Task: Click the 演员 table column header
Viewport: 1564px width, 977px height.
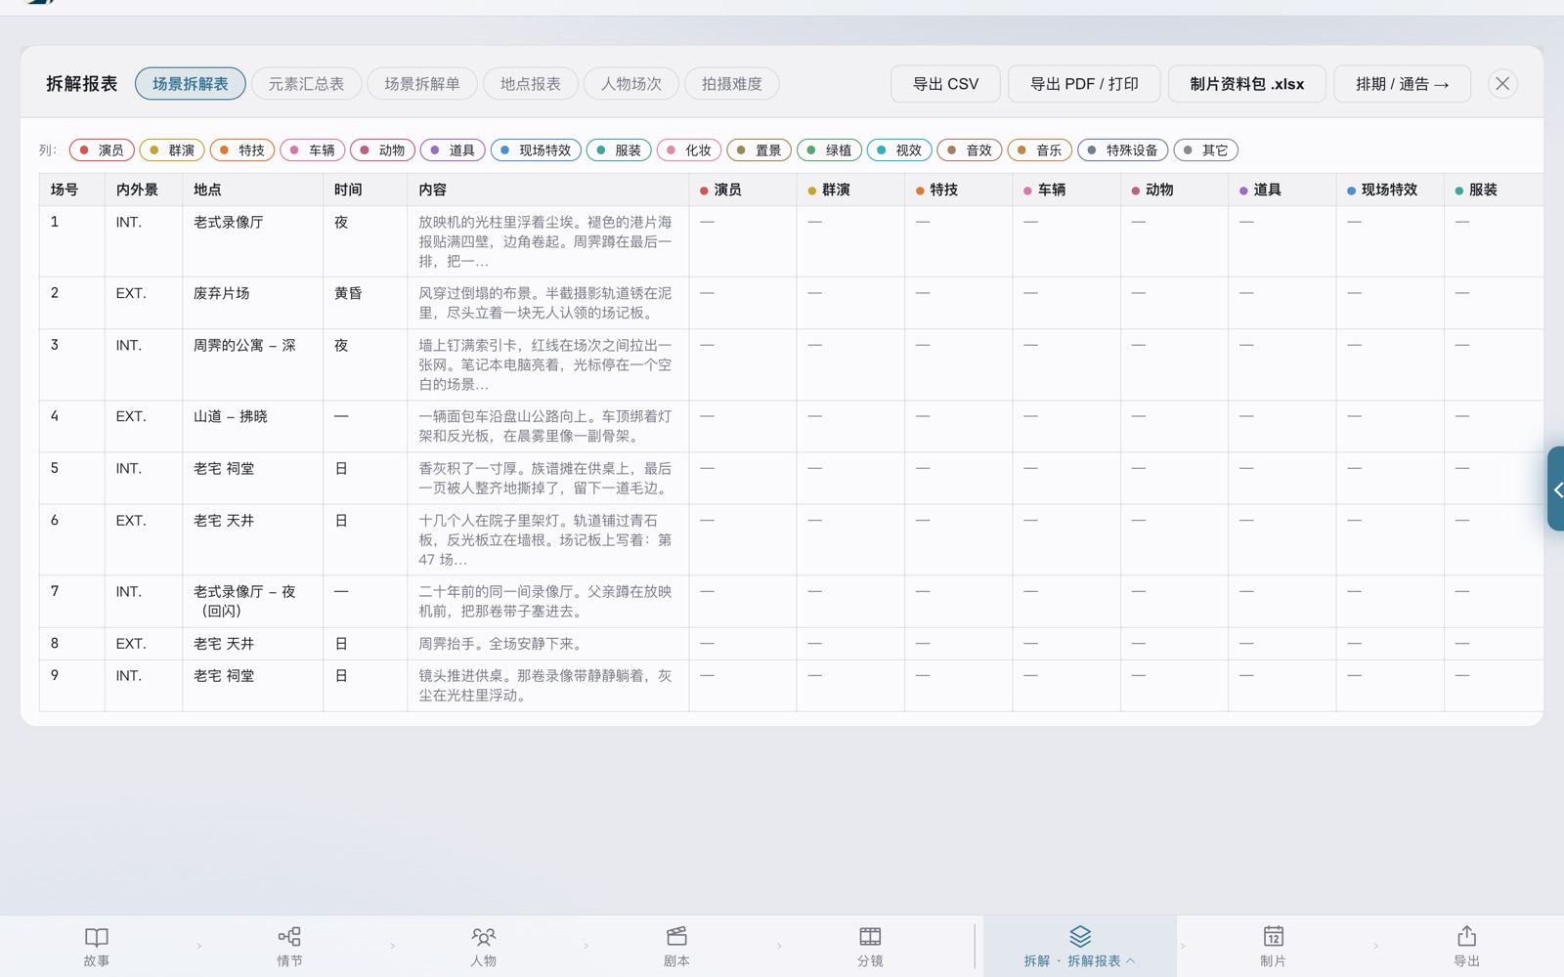Action: [x=742, y=190]
